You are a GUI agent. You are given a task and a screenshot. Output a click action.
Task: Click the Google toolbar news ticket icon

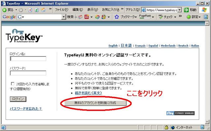(80, 17)
